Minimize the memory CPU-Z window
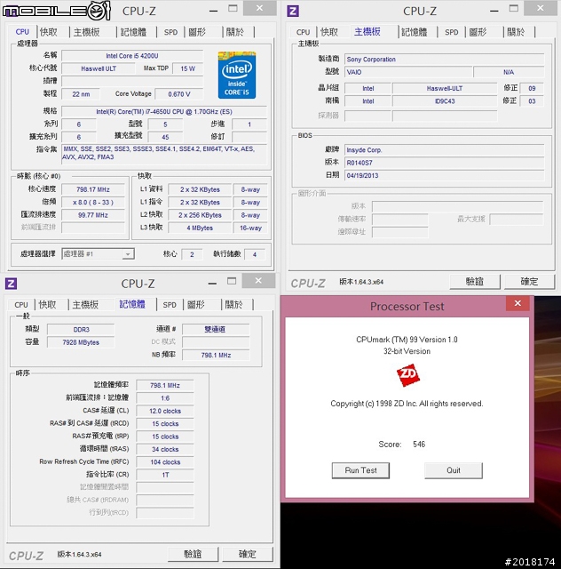The image size is (561, 569). click(212, 283)
